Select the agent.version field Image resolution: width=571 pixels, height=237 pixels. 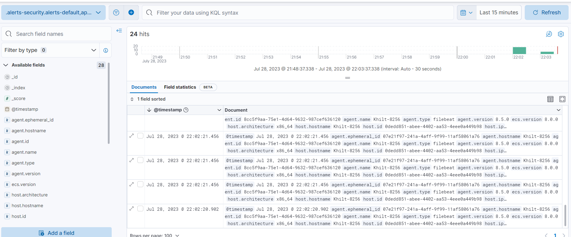tap(26, 174)
